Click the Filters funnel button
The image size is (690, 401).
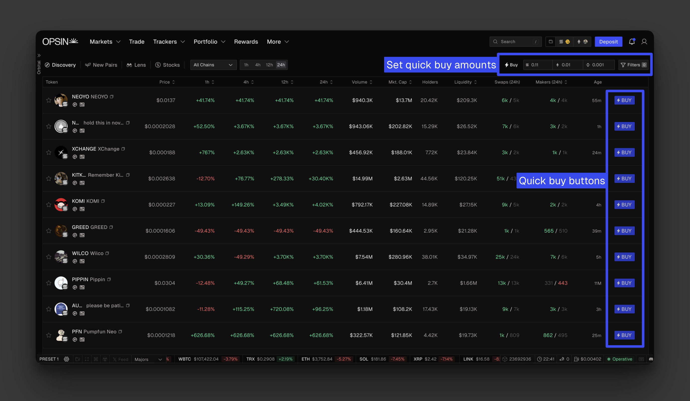633,65
